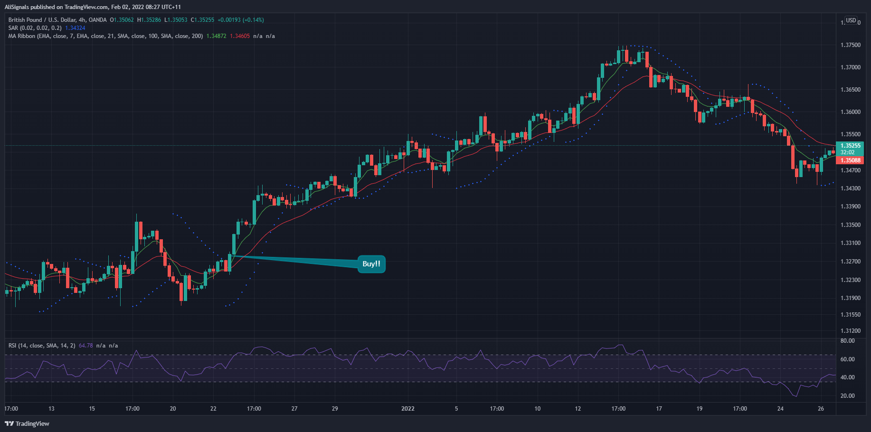Click the change value +0.00193 (+0.14%)
The height and width of the screenshot is (432, 871).
click(241, 20)
